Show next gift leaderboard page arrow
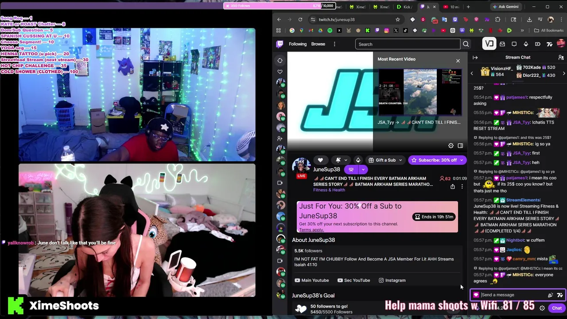The image size is (567, 319). tap(564, 74)
